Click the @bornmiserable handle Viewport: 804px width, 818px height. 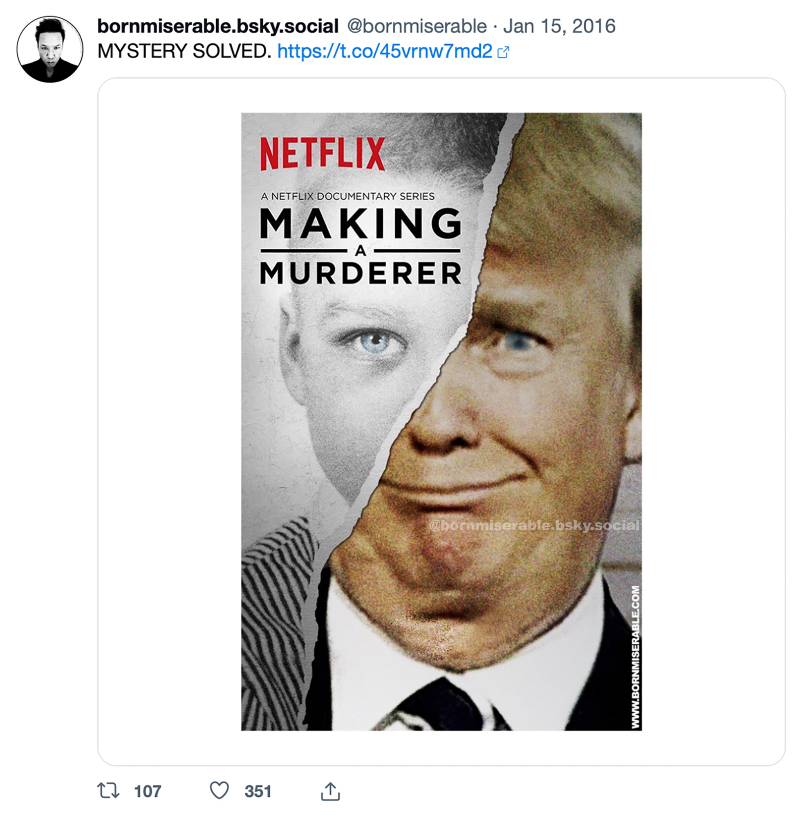pyautogui.click(x=417, y=26)
